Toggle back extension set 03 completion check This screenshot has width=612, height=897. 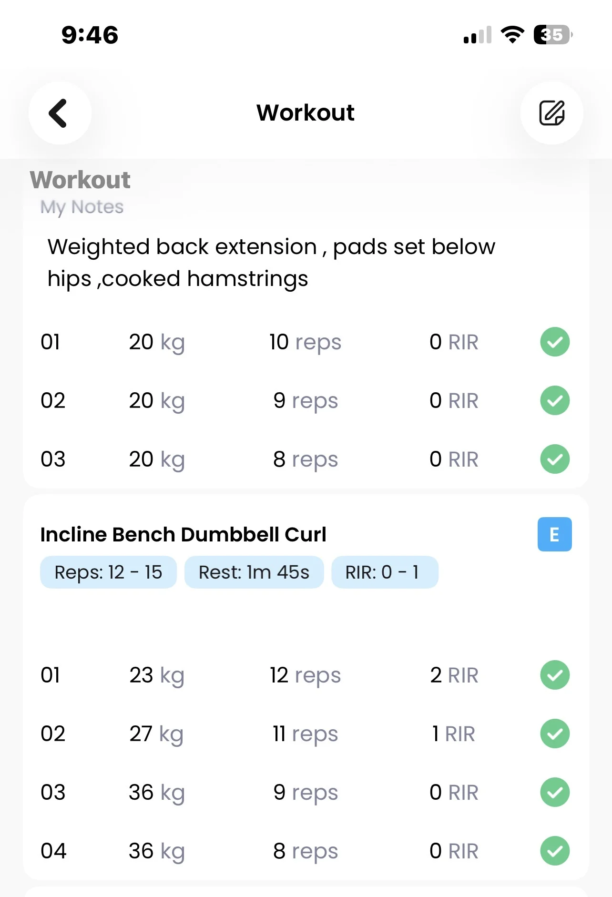(x=555, y=459)
